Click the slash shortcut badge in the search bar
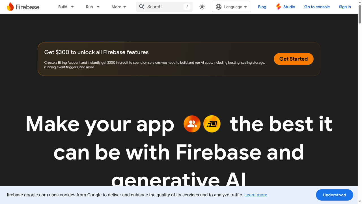This screenshot has height=204, width=362. click(187, 7)
